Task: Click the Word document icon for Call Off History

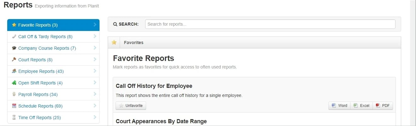Action: 334,106
